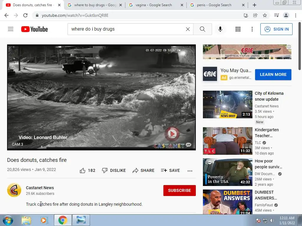Open the network tray icon
This screenshot has width=302, height=226.
click(265, 220)
